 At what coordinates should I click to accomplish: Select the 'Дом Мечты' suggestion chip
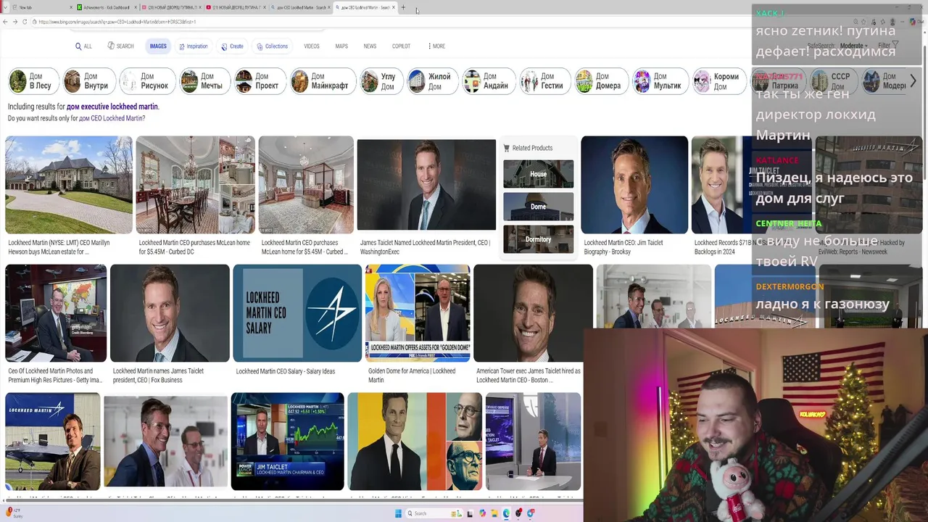point(205,81)
